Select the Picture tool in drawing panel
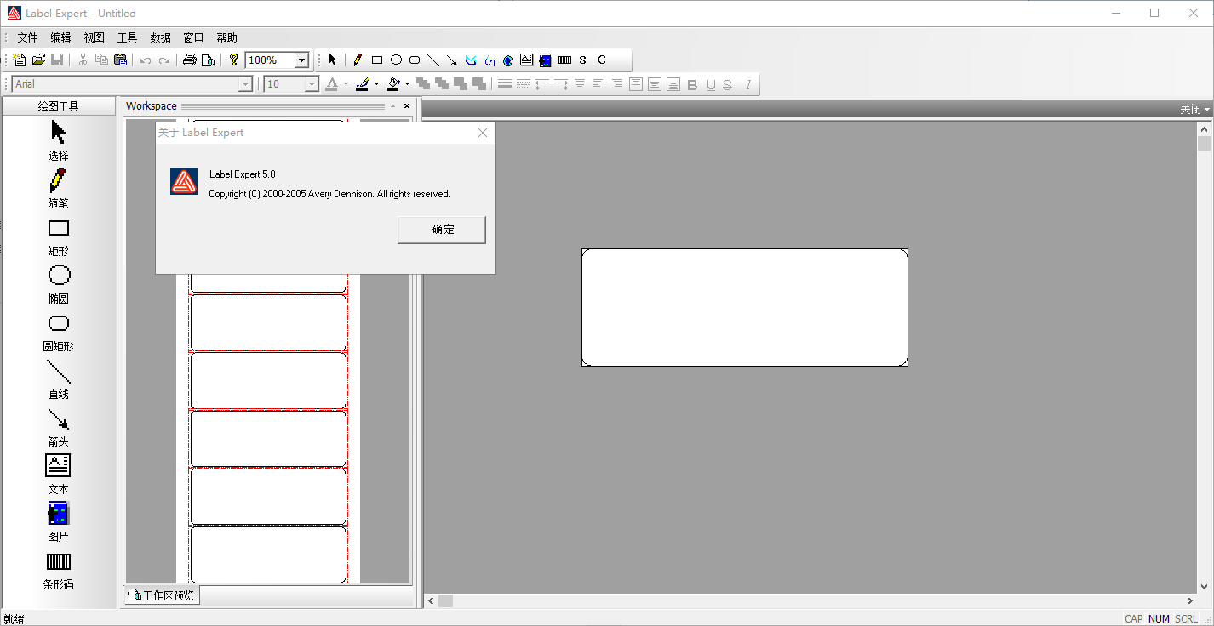 pyautogui.click(x=58, y=514)
